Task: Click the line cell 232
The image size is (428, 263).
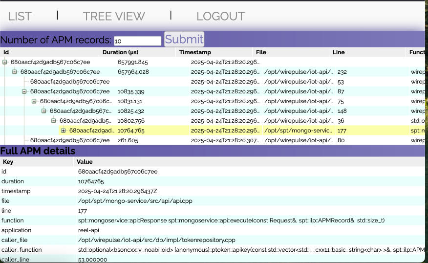Action: click(342, 72)
